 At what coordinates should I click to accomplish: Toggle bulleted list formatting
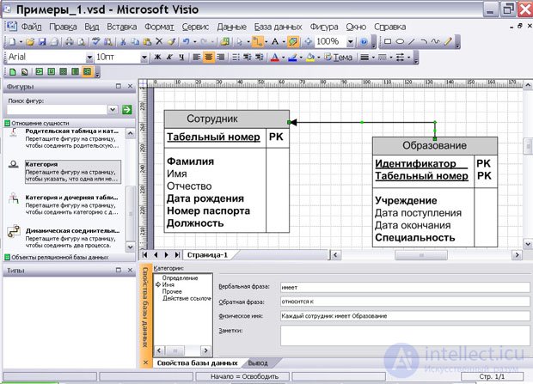[236, 58]
